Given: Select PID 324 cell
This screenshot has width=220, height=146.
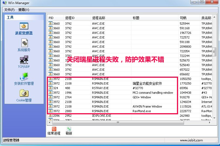Looking at the screenshot, I should (x=55, y=88).
